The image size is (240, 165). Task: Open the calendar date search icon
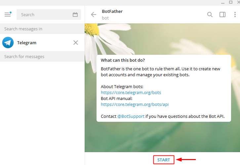pos(75,15)
